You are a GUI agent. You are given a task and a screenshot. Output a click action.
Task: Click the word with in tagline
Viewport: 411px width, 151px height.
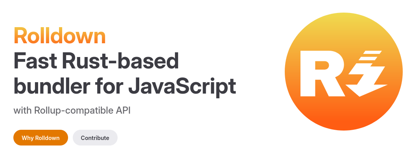pos(23,110)
